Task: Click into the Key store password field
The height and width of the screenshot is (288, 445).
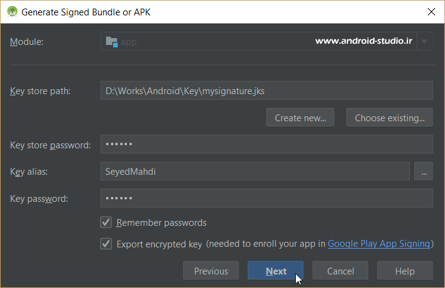Action: point(266,145)
